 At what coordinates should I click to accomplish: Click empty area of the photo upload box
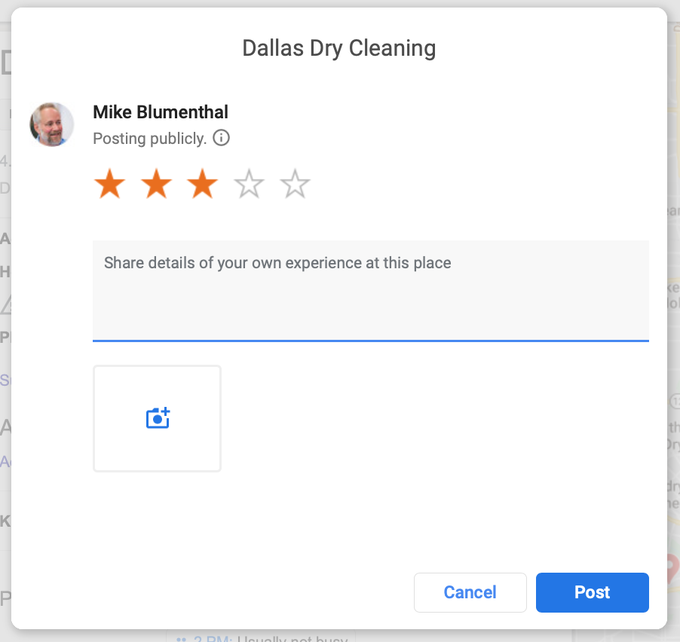[x=157, y=451]
